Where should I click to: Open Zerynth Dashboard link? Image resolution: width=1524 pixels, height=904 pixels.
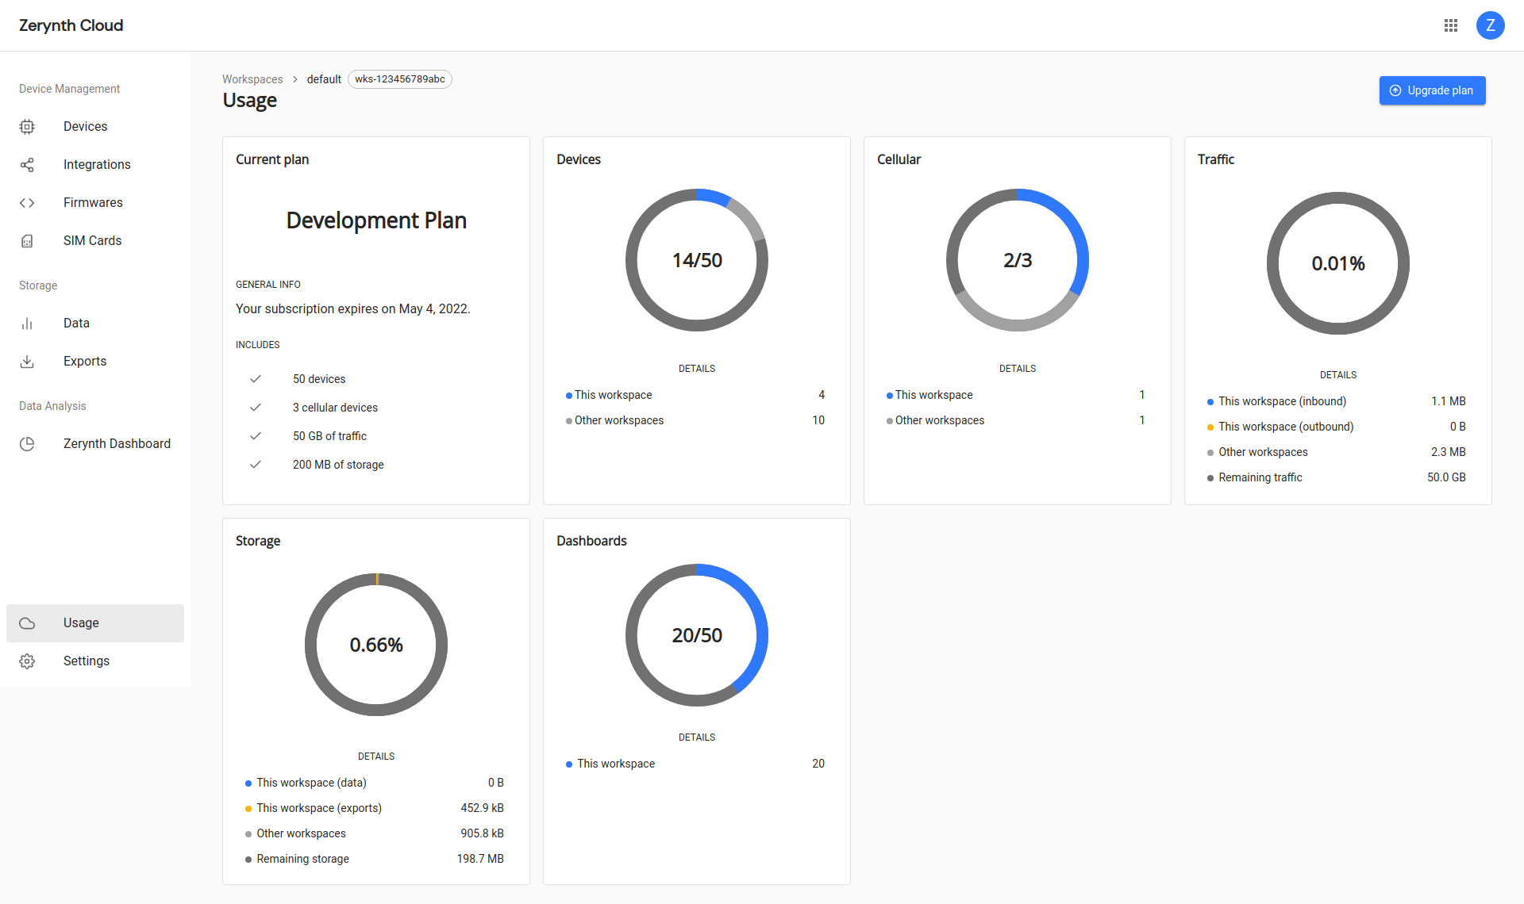tap(95, 444)
